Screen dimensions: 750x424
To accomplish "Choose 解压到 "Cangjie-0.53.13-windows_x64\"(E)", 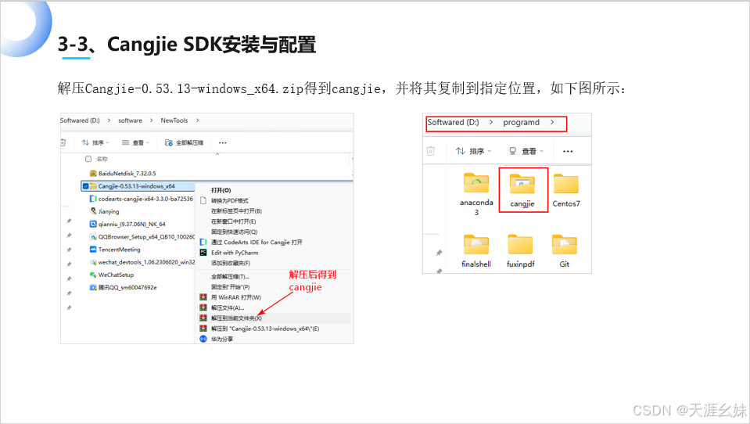I will click(265, 329).
